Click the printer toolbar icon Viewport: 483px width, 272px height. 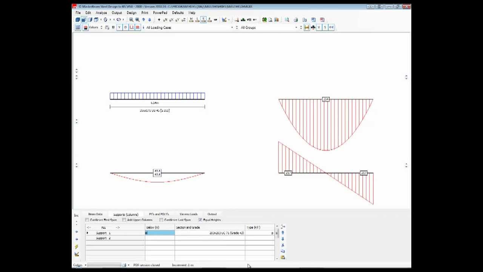(x=295, y=20)
